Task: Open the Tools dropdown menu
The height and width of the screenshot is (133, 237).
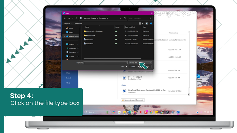Action: pyautogui.click(x=124, y=66)
